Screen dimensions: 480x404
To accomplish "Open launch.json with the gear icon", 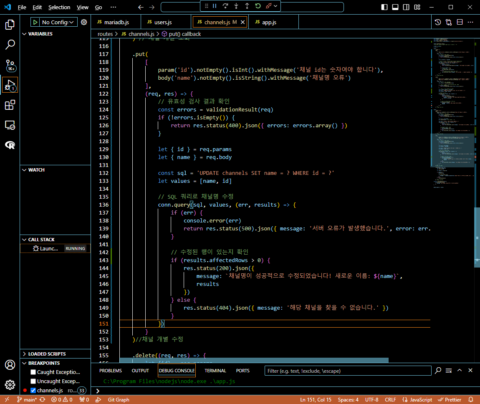I will coord(84,22).
